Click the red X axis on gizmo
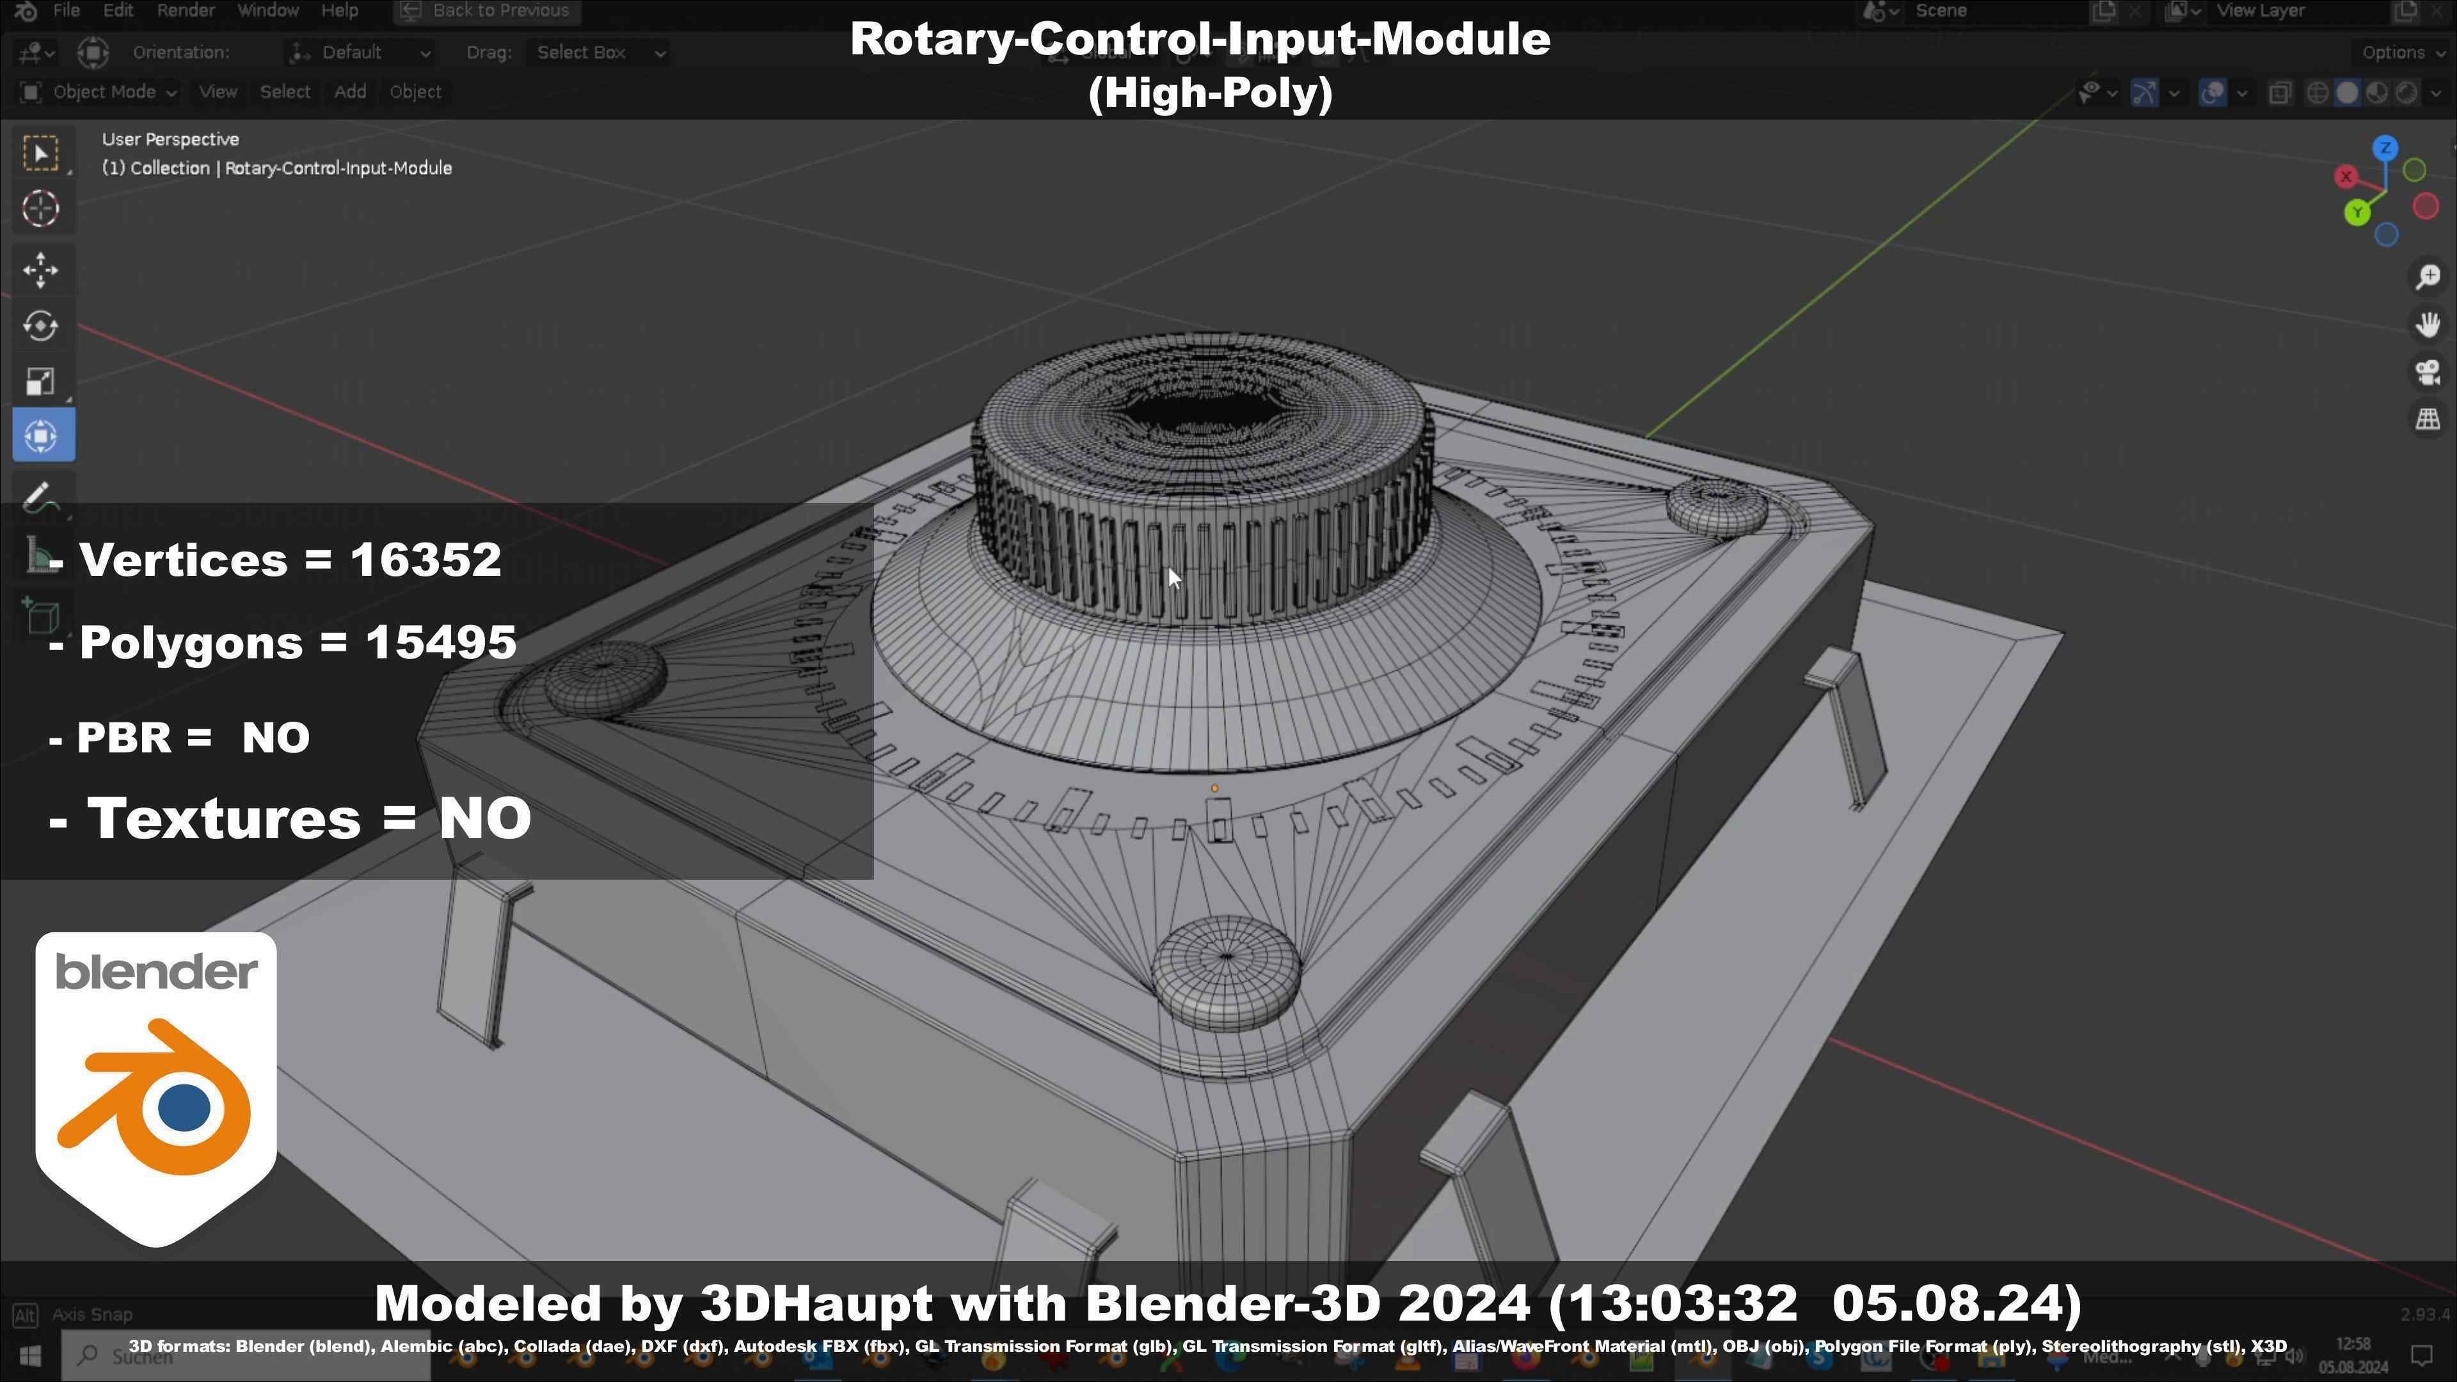2457x1382 pixels. (x=2346, y=177)
